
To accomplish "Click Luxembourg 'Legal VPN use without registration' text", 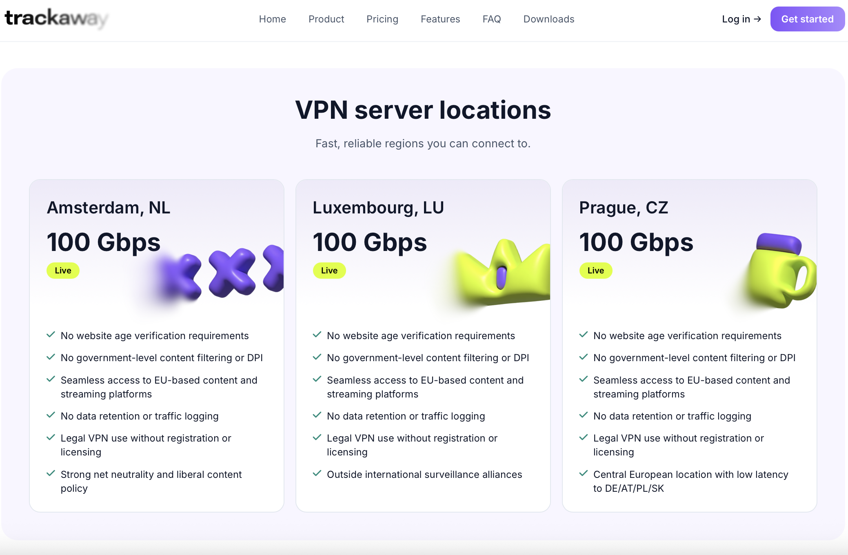I will [412, 445].
